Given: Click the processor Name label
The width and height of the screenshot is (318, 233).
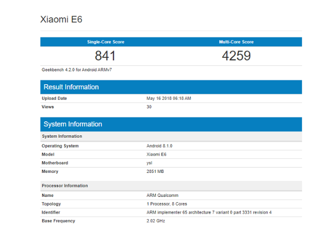Looking at the screenshot, I should [x=48, y=195].
